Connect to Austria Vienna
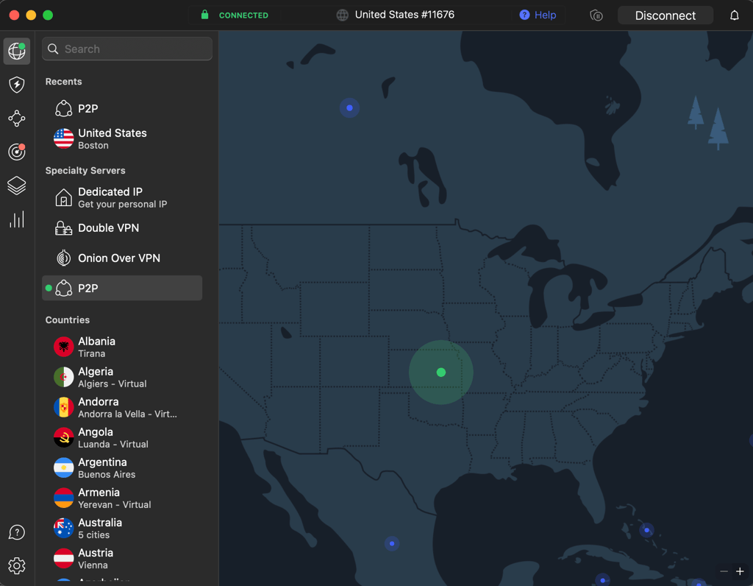This screenshot has width=753, height=586. click(122, 559)
